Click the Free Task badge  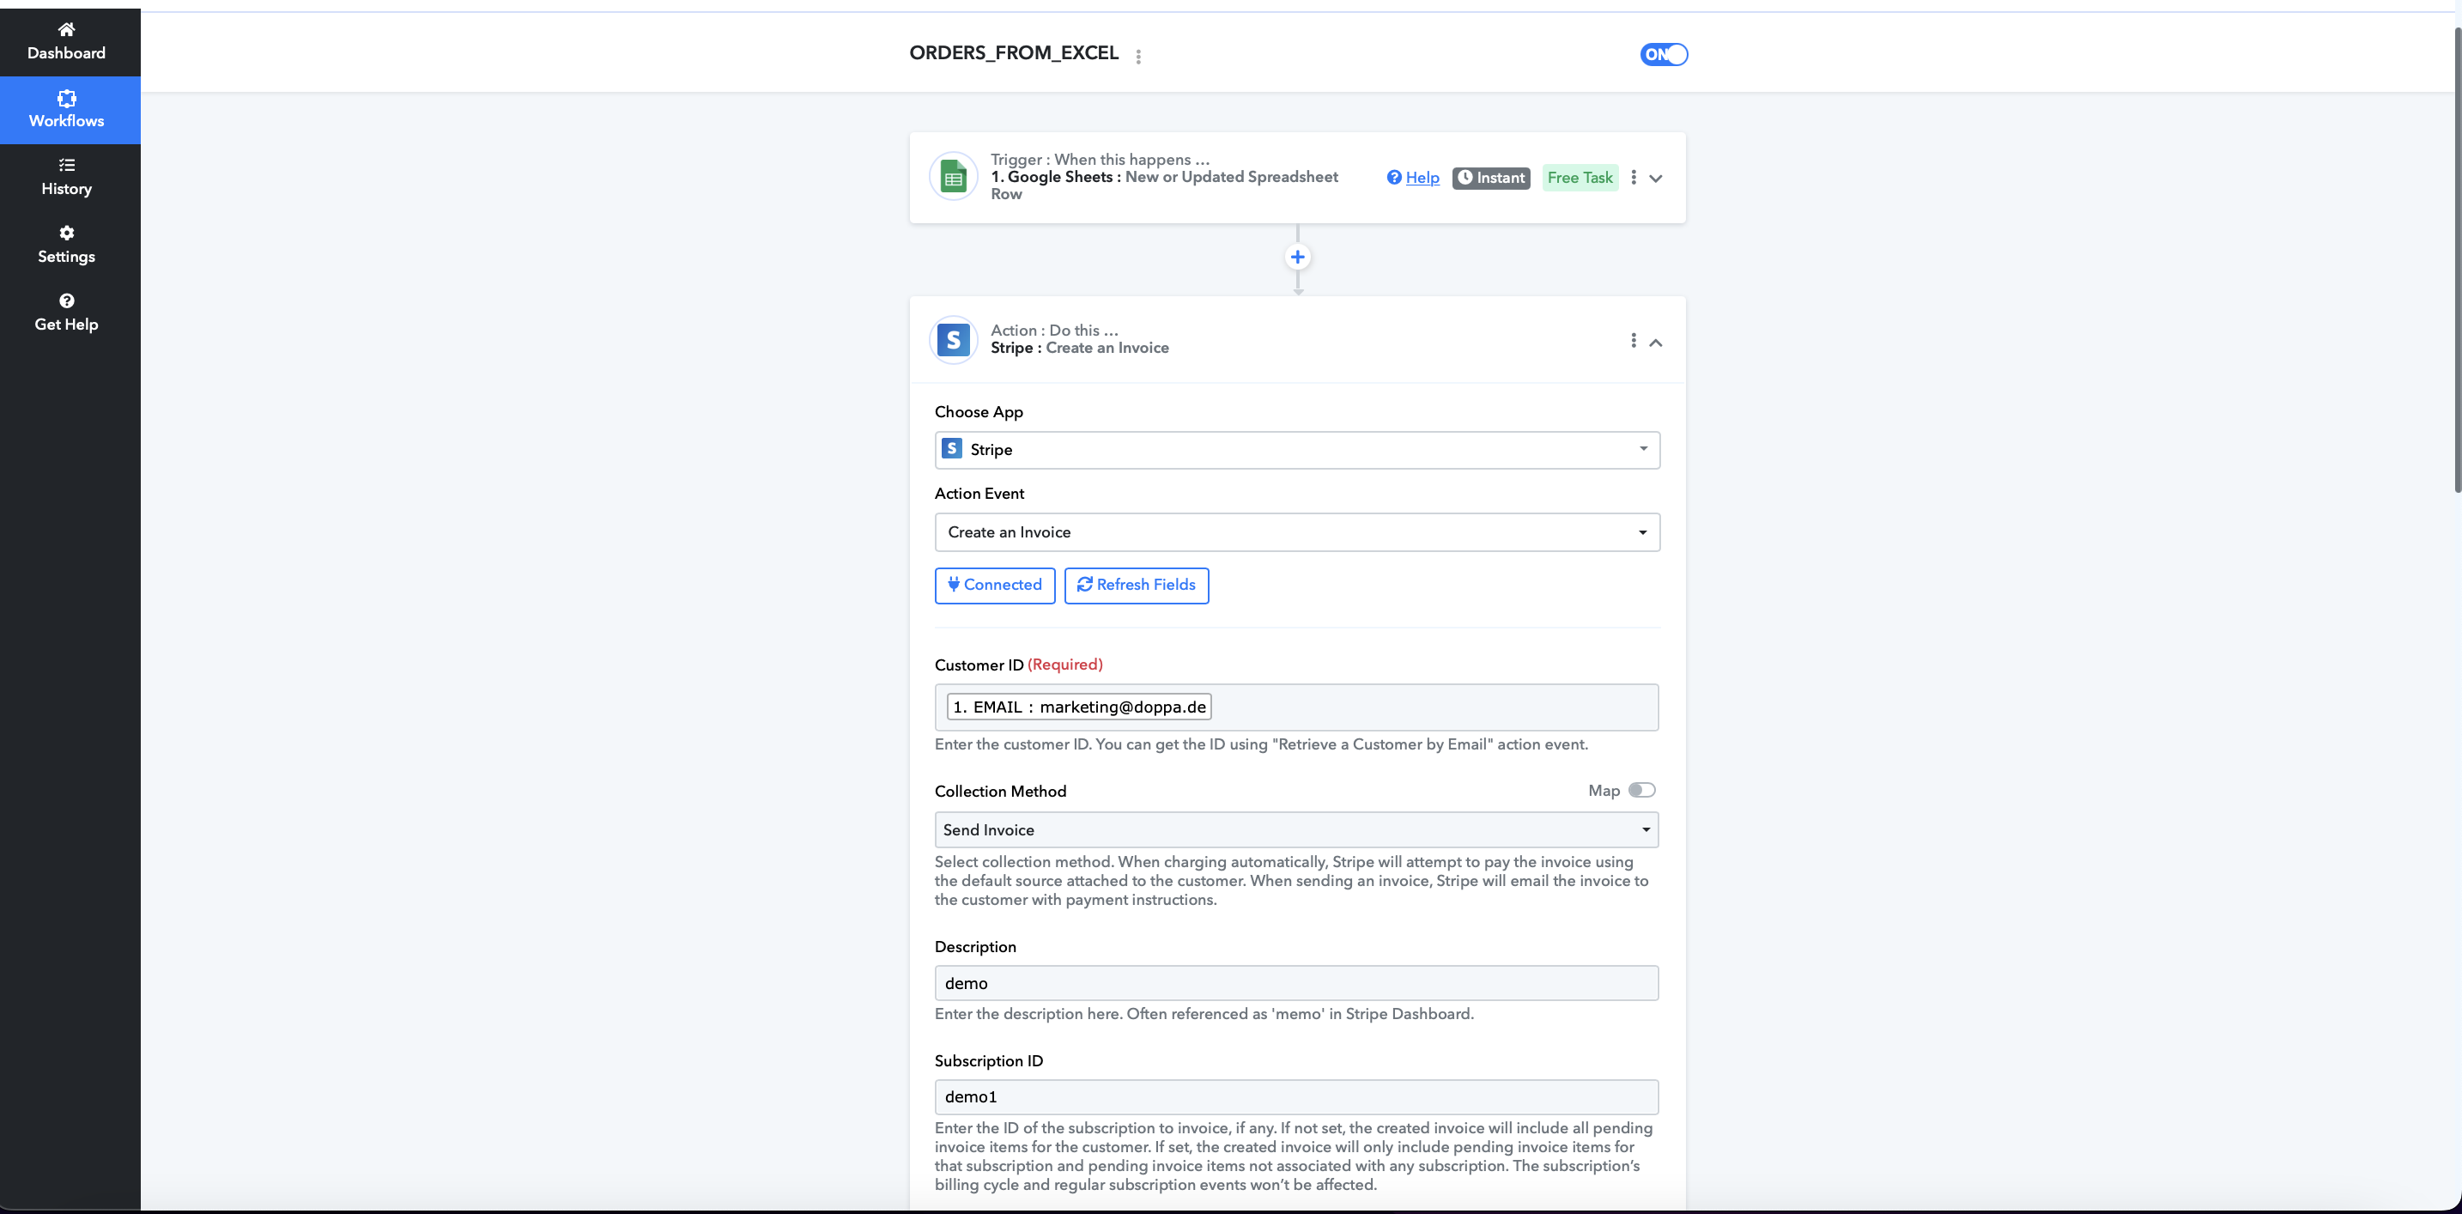(1580, 178)
